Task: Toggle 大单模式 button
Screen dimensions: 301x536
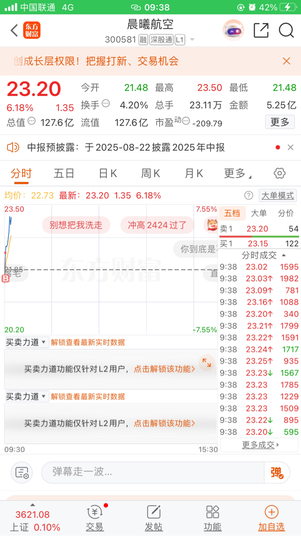Action: [278, 195]
